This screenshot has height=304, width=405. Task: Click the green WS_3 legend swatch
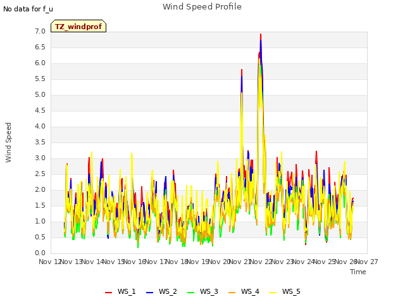(190, 293)
